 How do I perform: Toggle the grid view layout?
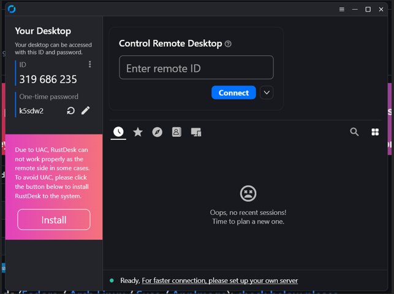pos(375,132)
